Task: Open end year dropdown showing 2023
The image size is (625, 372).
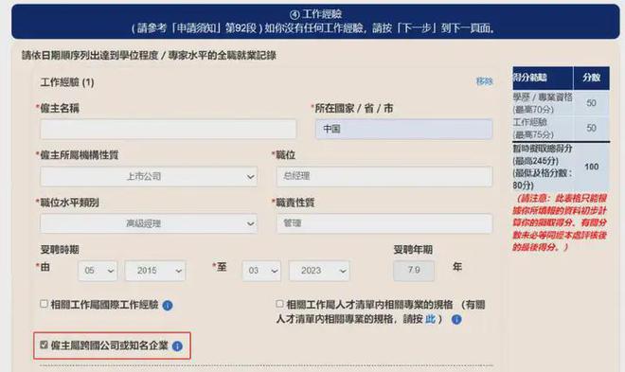Action: click(x=319, y=271)
